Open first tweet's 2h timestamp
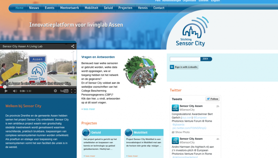The image size is (278, 158). coord(218,106)
